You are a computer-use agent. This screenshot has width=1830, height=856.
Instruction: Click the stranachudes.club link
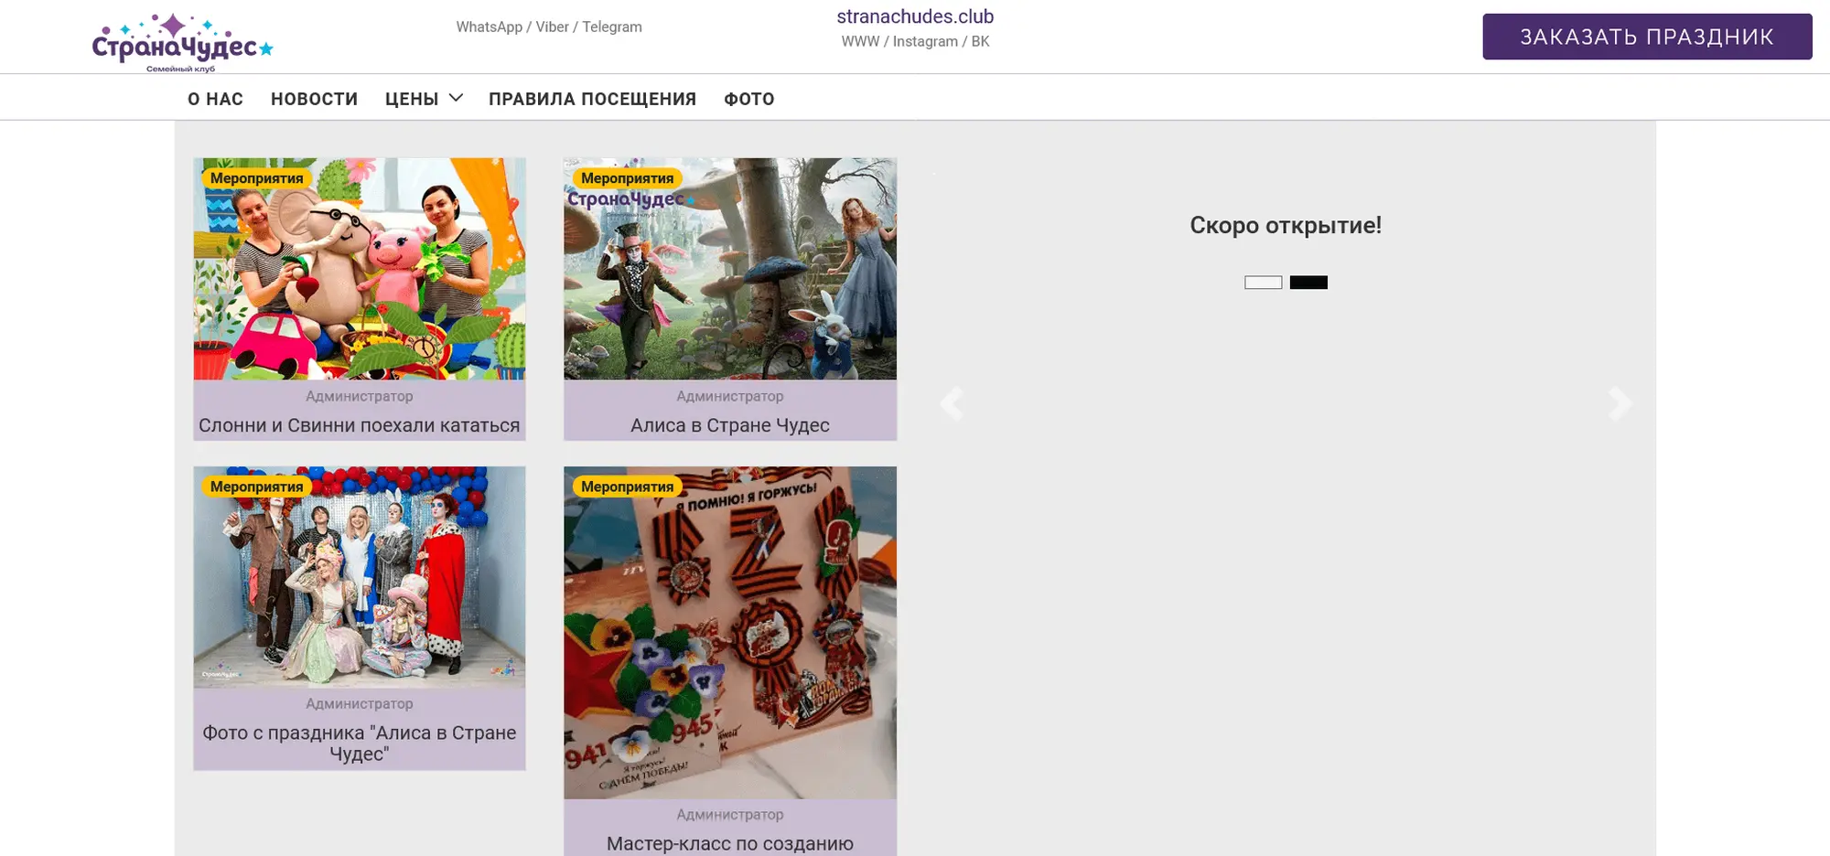pyautogui.click(x=915, y=16)
